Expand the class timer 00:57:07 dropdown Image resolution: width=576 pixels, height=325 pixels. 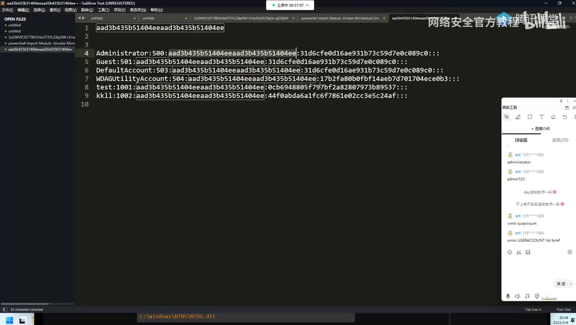coord(307,5)
